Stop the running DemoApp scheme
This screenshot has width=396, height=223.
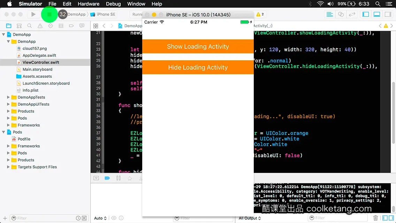click(x=49, y=14)
